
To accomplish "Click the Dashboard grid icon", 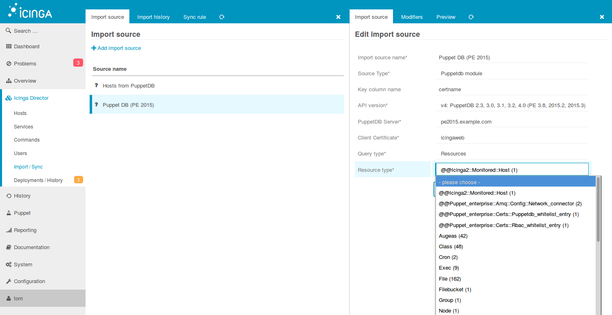I will (x=9, y=46).
